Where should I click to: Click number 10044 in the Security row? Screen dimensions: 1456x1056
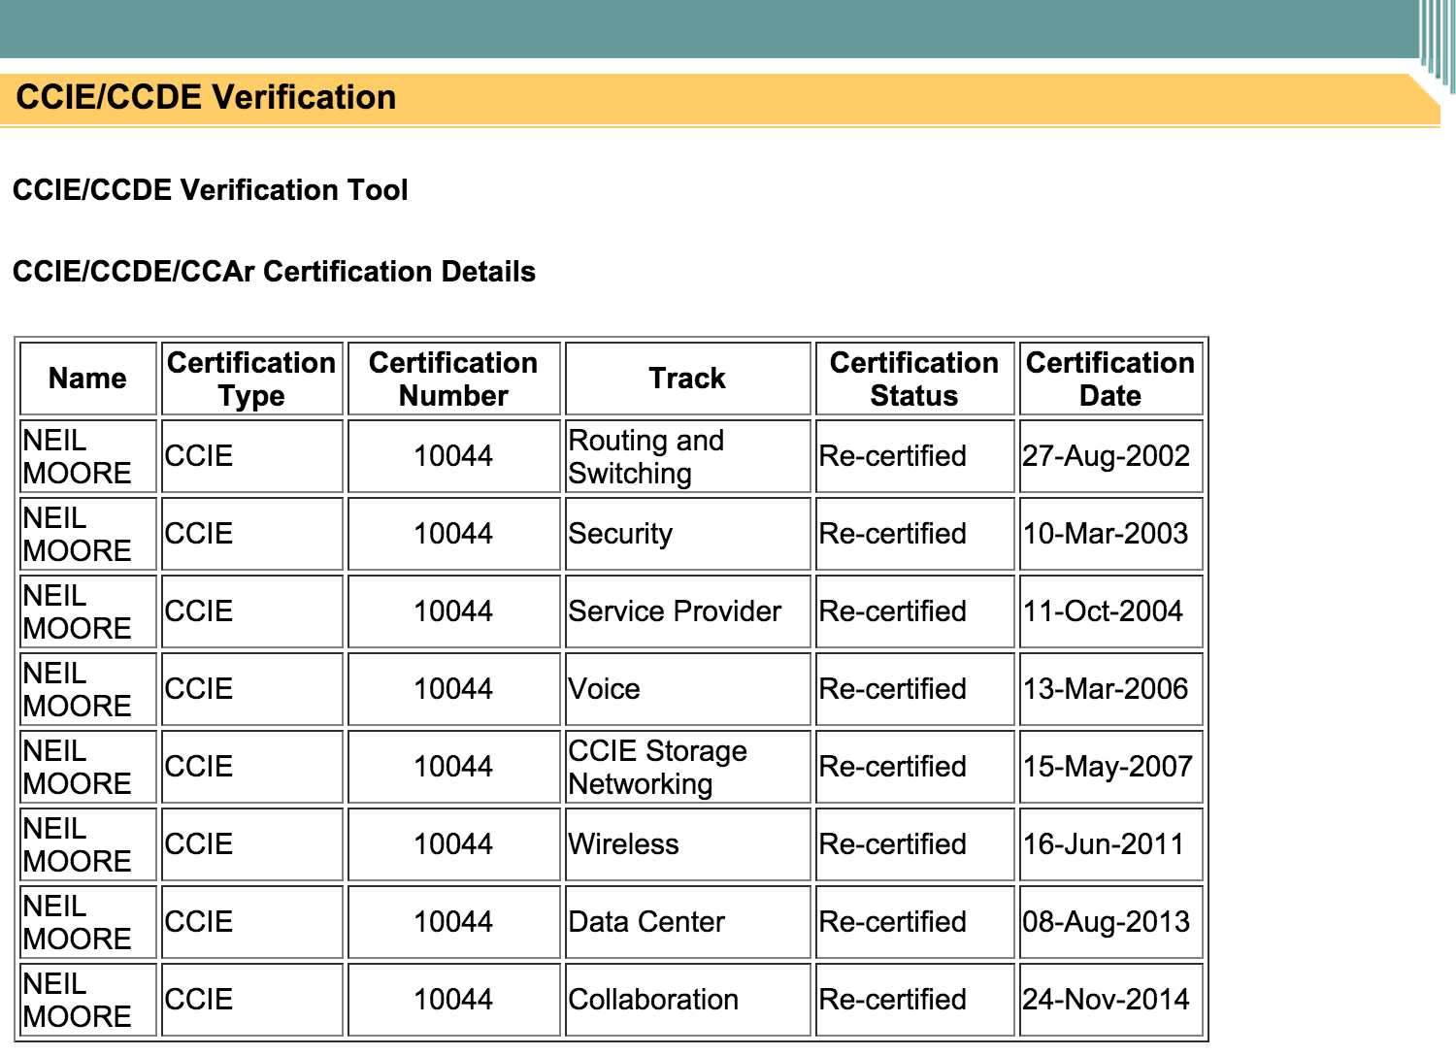pyautogui.click(x=453, y=534)
